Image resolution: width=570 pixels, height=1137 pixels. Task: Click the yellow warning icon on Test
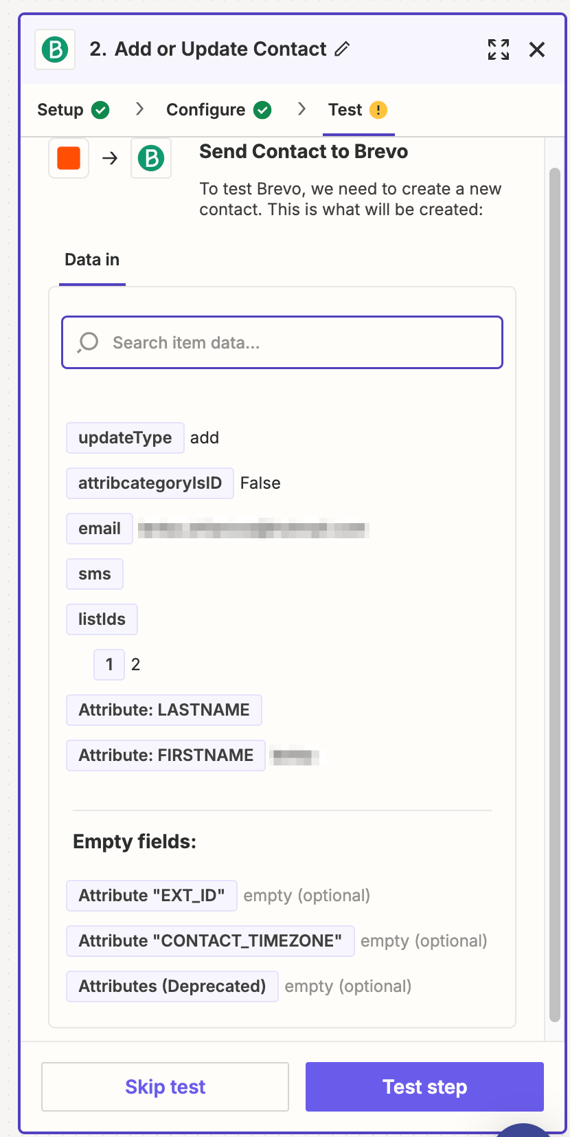[x=378, y=110]
